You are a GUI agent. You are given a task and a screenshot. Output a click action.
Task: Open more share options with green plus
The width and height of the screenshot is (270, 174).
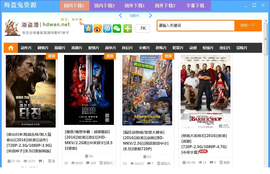(x=128, y=29)
